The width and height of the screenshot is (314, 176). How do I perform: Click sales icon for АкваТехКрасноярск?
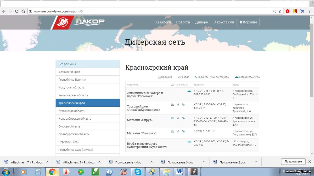click(x=172, y=104)
